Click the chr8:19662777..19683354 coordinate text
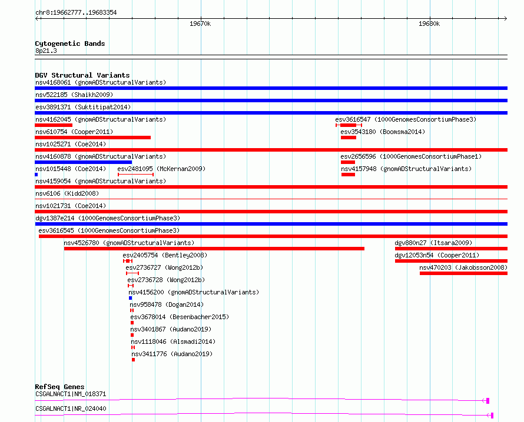 pyautogui.click(x=76, y=13)
